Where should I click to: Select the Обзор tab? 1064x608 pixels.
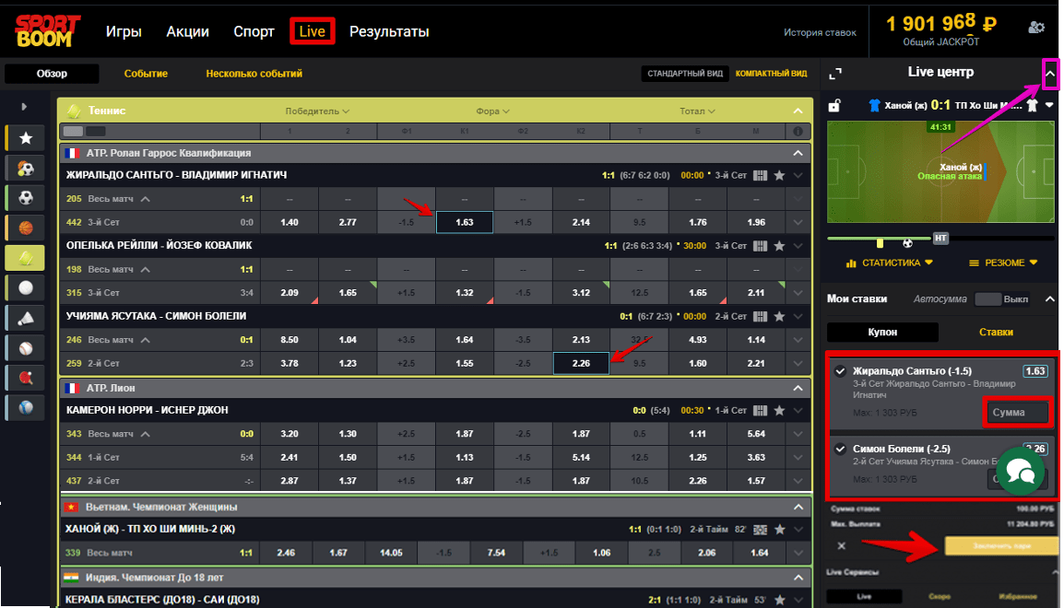(53, 73)
